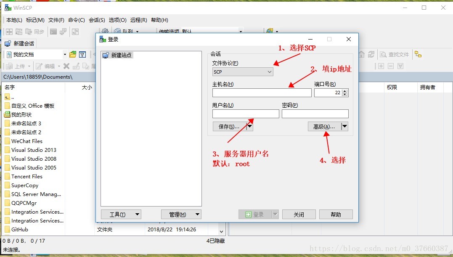453x257 pixels.
Task: Click the local panel scrollbar down arrow
Action: pyautogui.click(x=221, y=232)
